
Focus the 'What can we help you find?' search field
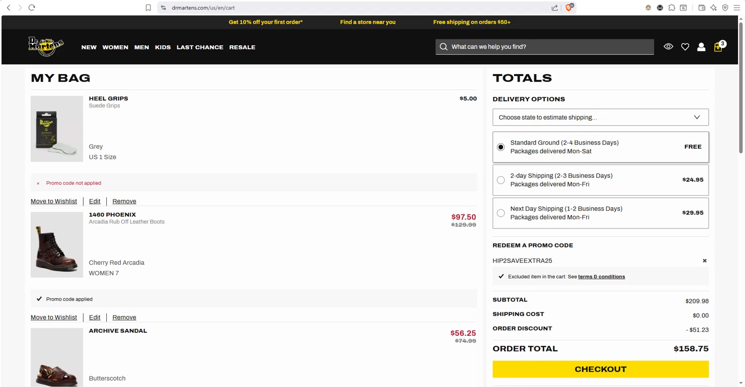tap(545, 47)
